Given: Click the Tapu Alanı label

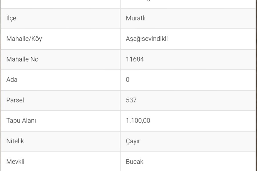Looking at the screenshot, I should coord(21,121).
